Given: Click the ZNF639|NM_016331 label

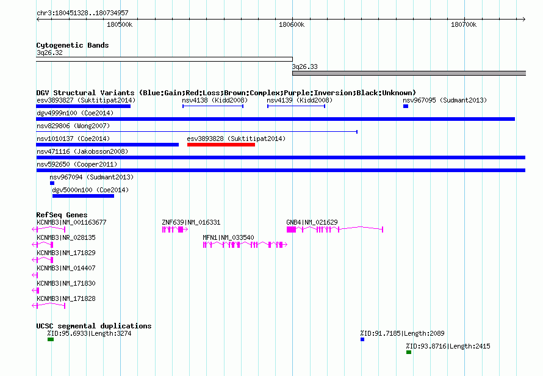Looking at the screenshot, I should (x=191, y=222).
